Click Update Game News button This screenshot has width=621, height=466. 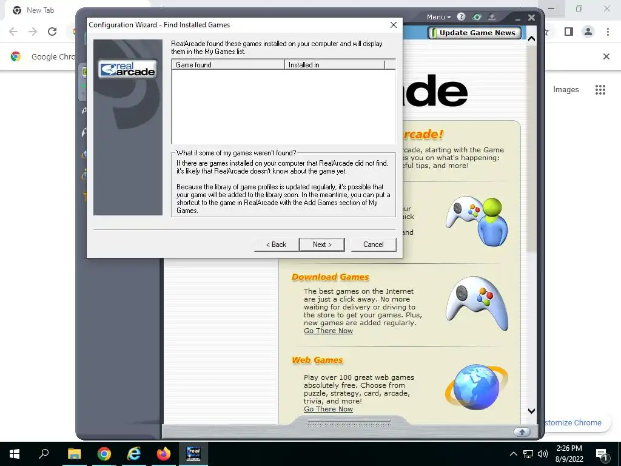[474, 33]
